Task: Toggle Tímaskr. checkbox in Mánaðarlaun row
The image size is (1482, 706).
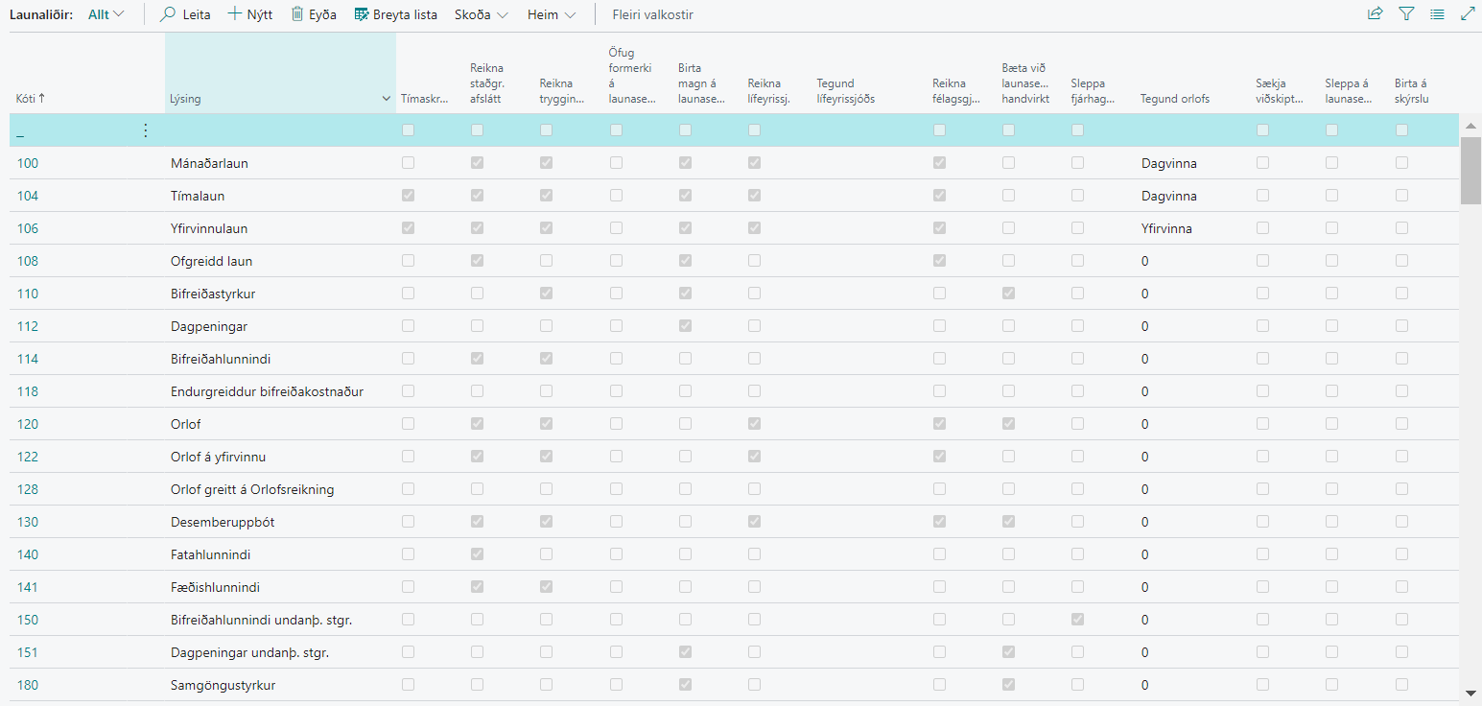Action: pos(409,163)
